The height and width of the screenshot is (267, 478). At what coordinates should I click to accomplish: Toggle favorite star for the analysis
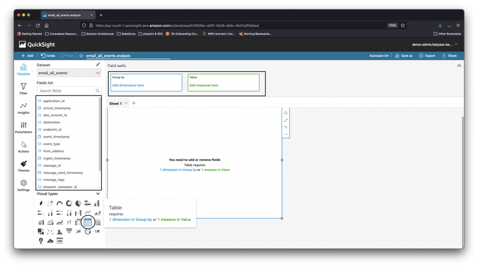[x=81, y=56]
